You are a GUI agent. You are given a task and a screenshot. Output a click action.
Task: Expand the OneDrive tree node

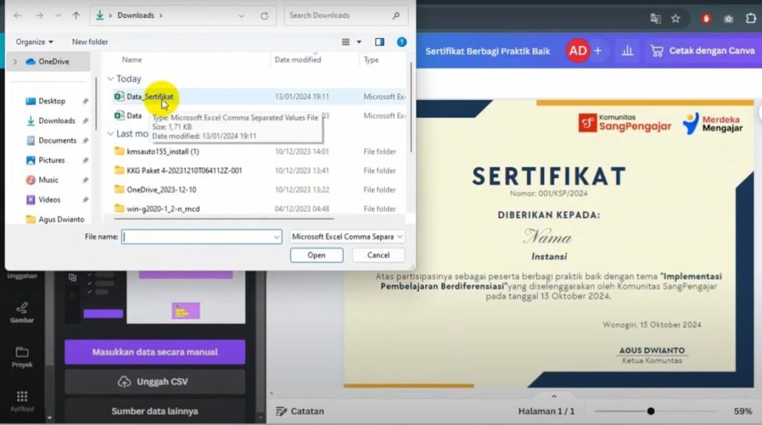15,62
